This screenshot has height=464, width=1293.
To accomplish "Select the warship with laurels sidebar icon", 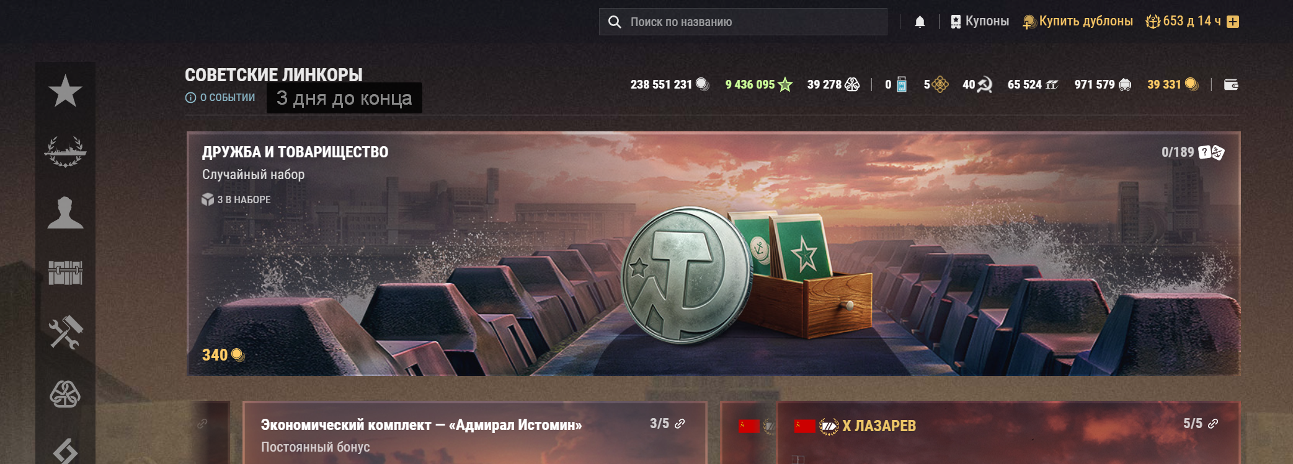I will (65, 152).
